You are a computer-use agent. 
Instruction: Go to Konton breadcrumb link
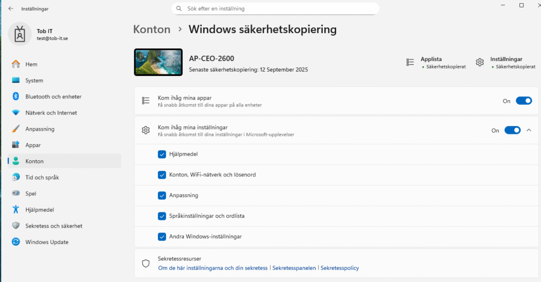pyautogui.click(x=152, y=30)
